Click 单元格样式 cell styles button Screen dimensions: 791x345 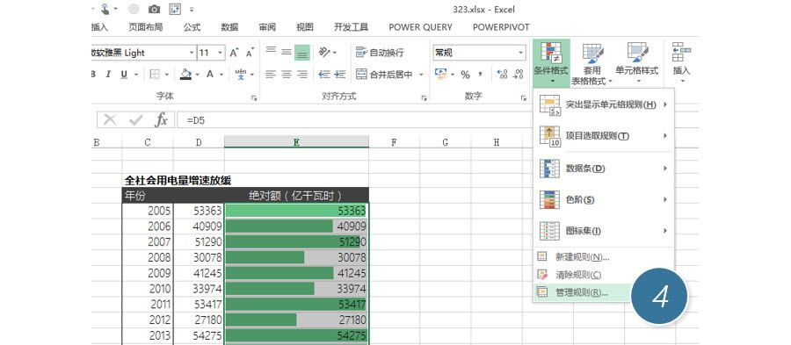coord(637,63)
